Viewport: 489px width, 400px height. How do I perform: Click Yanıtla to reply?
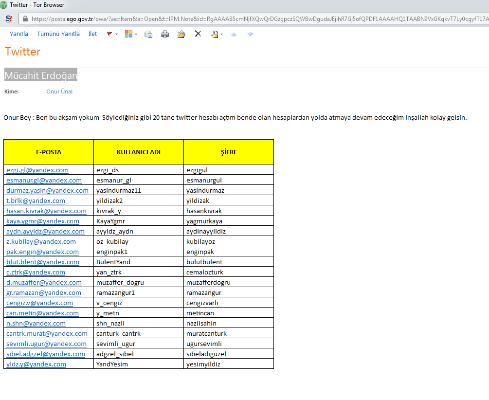point(19,34)
